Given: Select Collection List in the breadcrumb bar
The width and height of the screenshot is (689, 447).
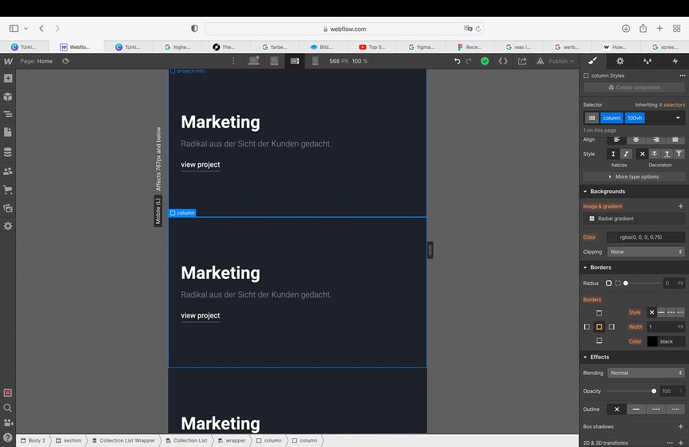Looking at the screenshot, I should tap(187, 440).
